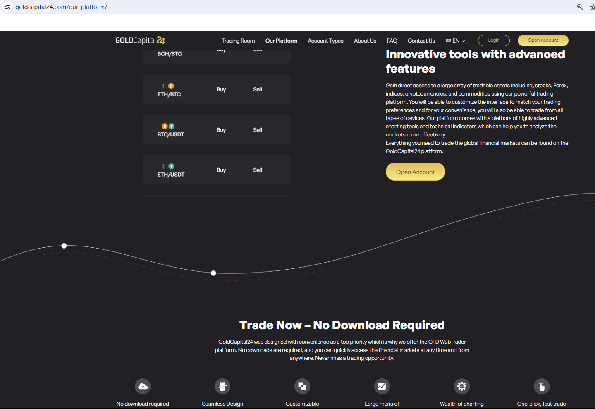Click the "Wealth of charting" label
The image size is (595, 409).
click(462, 404)
